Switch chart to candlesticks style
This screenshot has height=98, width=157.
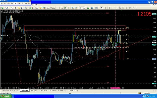click(x=65, y=8)
